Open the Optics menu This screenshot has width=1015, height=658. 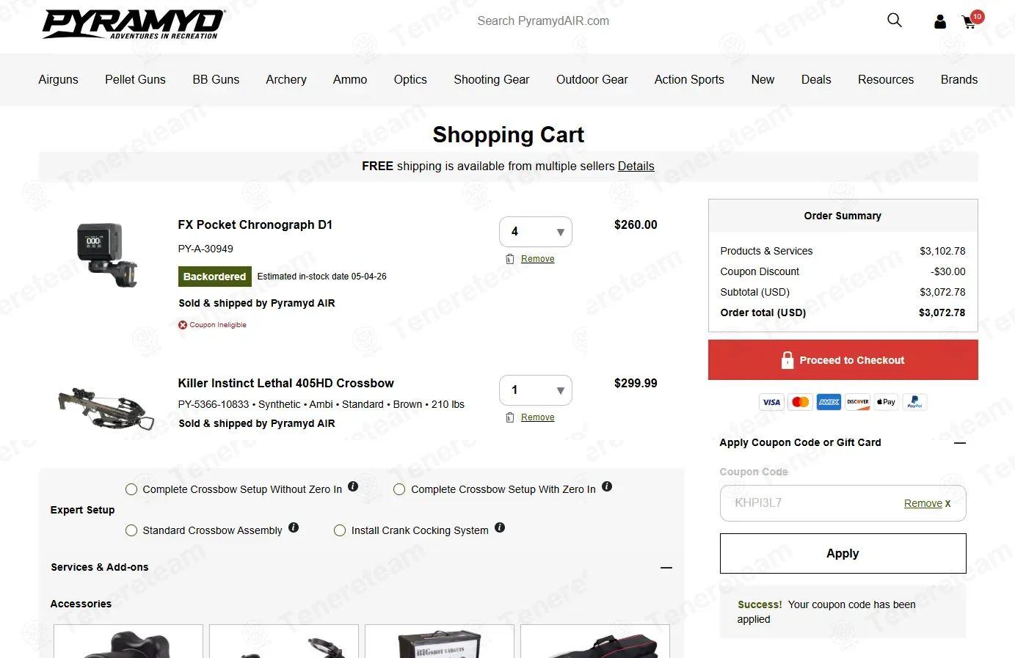410,79
